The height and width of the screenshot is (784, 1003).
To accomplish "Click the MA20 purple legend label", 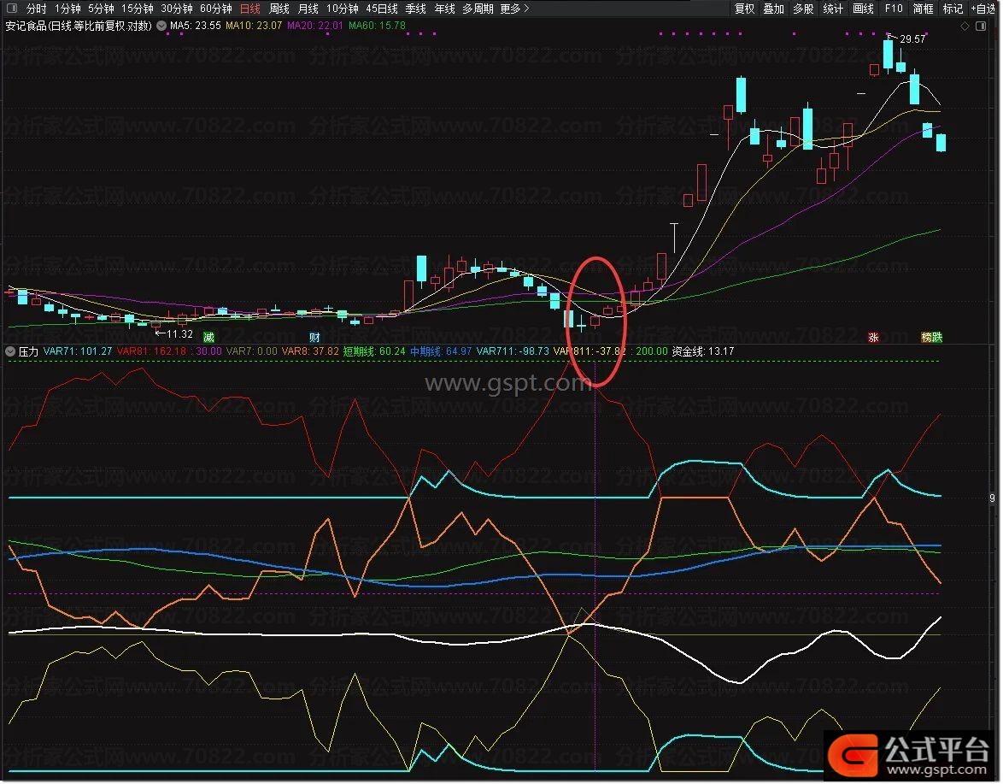I will [x=315, y=26].
